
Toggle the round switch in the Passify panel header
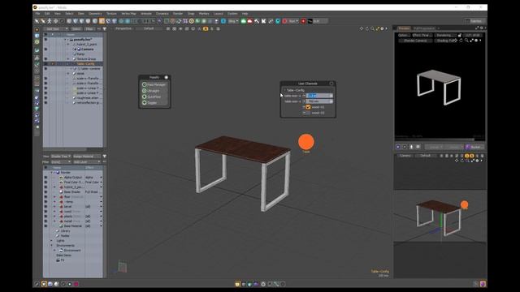coord(166,77)
